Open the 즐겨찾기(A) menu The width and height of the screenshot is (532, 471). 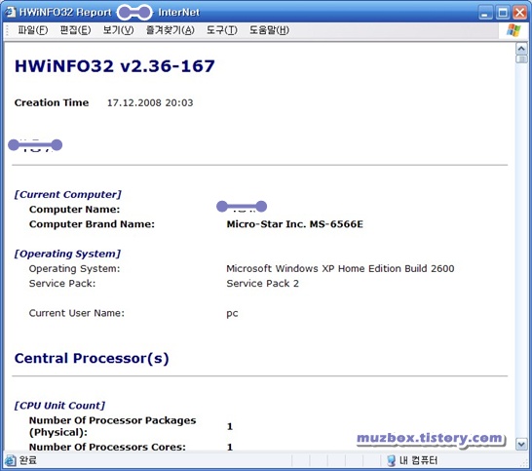pos(171,30)
